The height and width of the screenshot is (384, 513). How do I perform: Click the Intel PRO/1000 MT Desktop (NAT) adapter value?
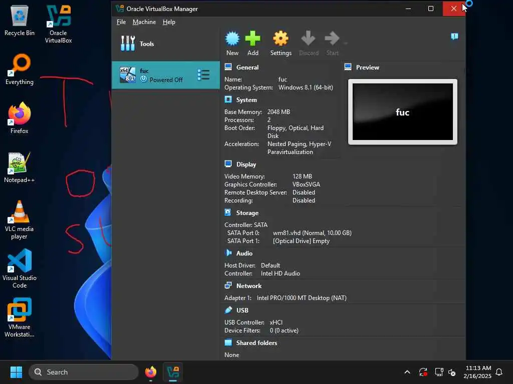(302, 298)
